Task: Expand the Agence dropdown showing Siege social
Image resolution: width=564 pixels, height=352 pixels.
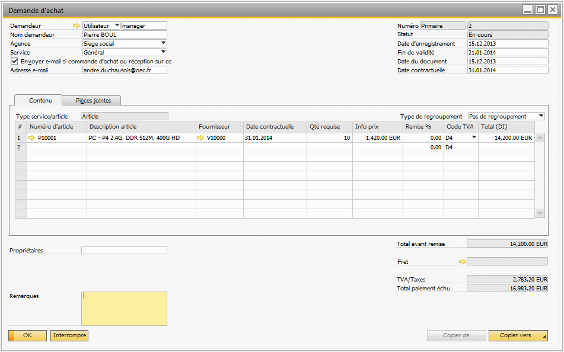Action: coord(162,43)
